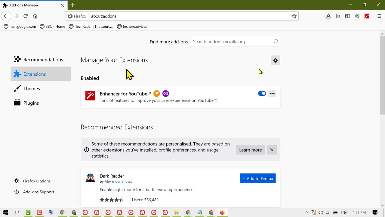Image resolution: width=385 pixels, height=217 pixels.
Task: Click the Firefox identity icon in address bar
Action: (77, 16)
